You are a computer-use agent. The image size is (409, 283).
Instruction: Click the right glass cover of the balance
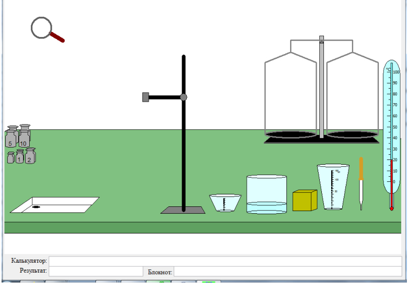353,94
